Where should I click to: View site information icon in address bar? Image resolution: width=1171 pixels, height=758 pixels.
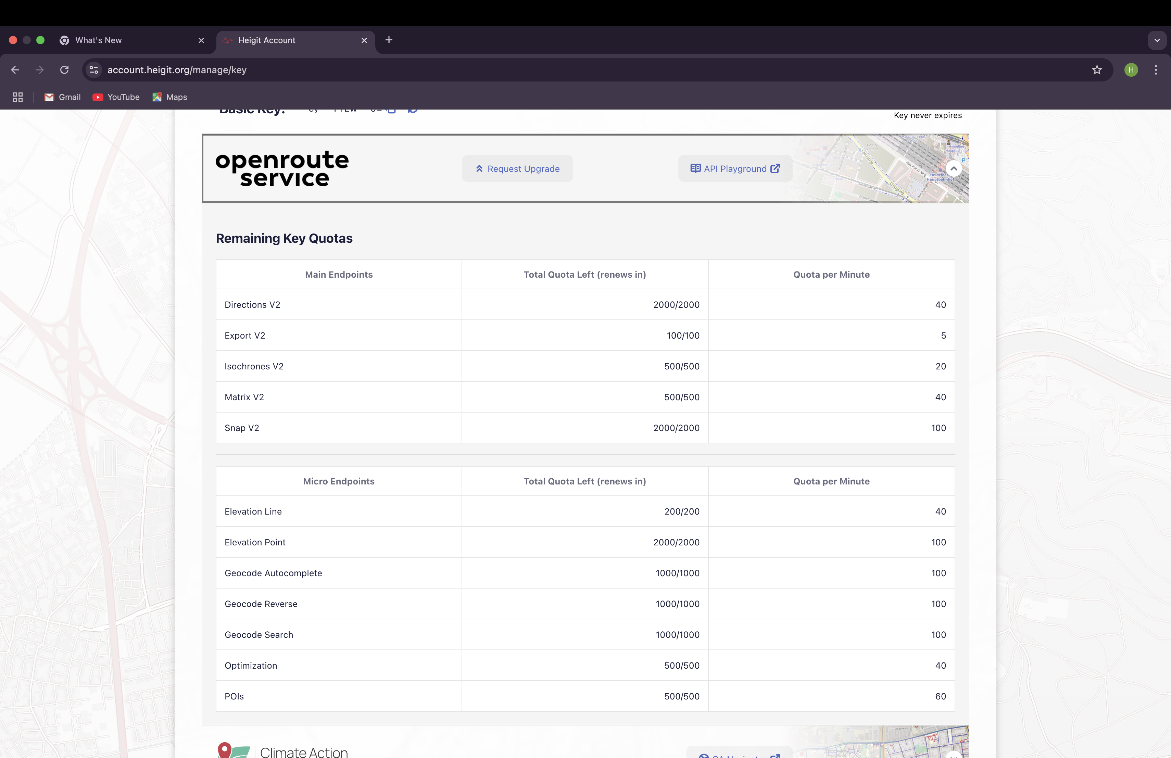coord(94,70)
